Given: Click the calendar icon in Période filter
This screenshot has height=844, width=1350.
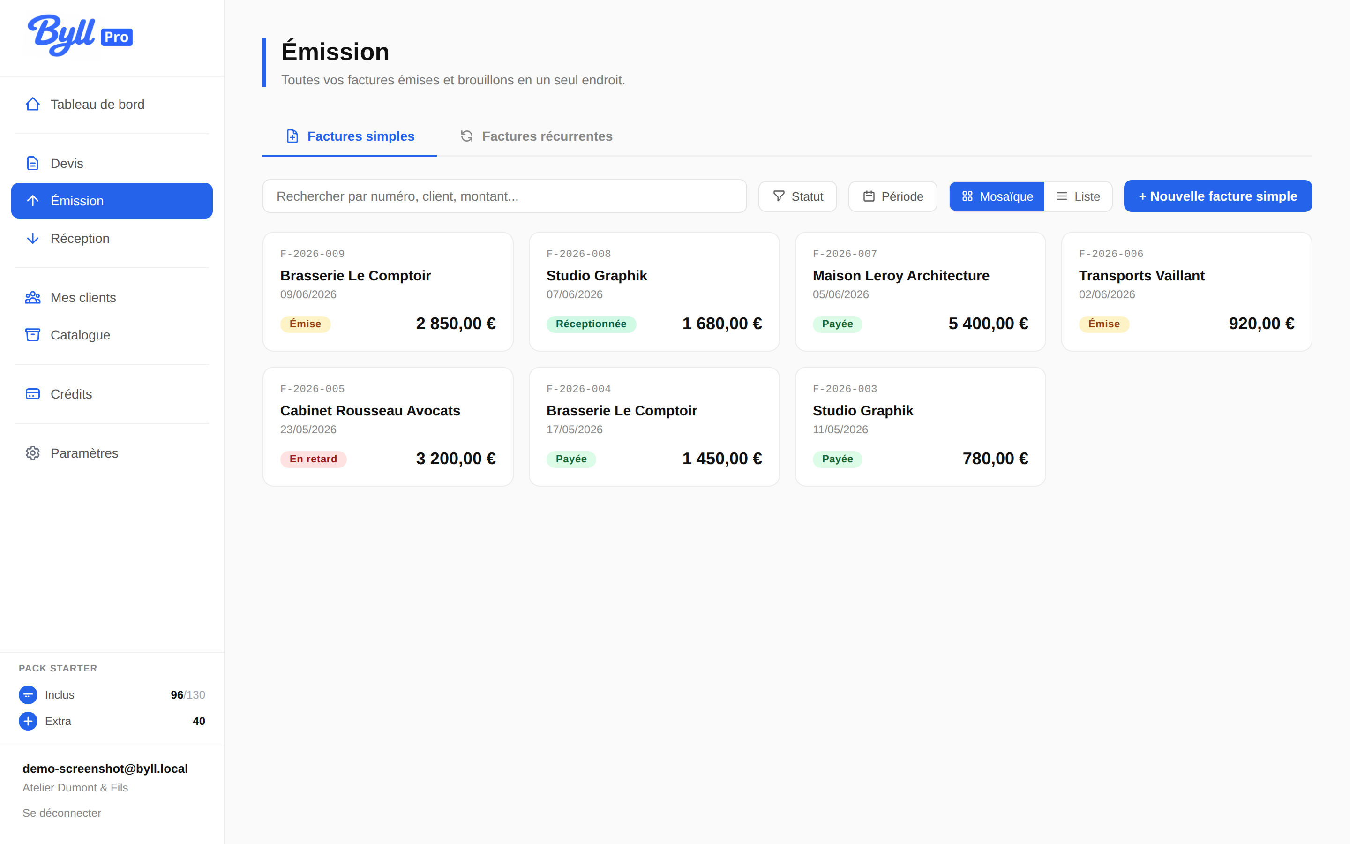Looking at the screenshot, I should pos(869,196).
